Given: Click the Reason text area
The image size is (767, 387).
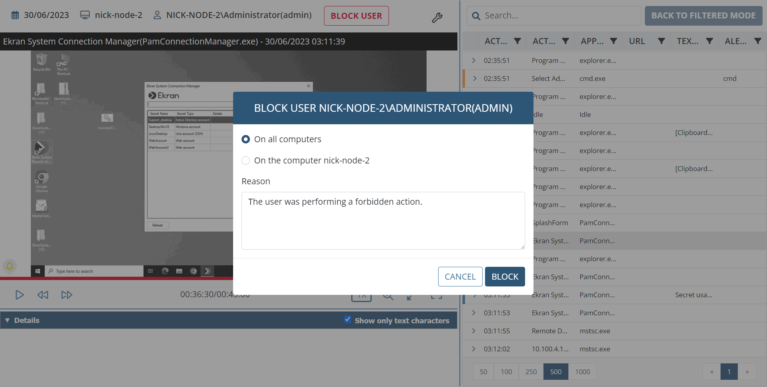Looking at the screenshot, I should click(383, 221).
